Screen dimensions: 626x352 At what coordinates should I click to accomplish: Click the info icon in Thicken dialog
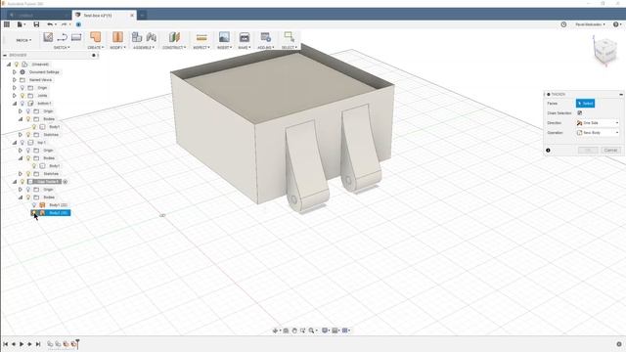(548, 150)
